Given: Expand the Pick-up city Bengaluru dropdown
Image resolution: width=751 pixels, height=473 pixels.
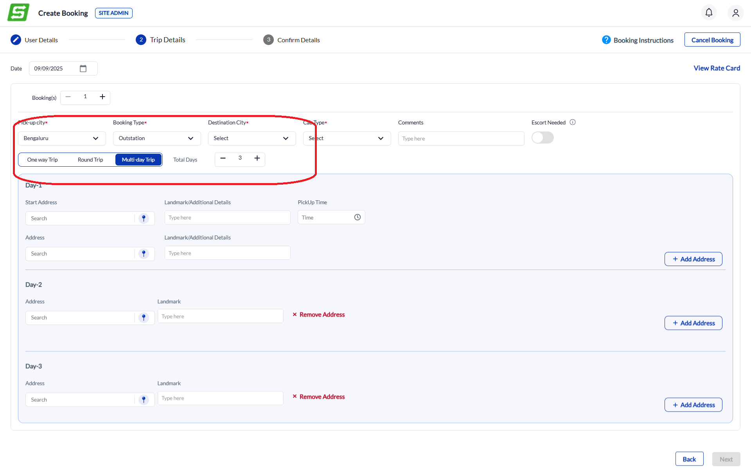Looking at the screenshot, I should pyautogui.click(x=62, y=138).
